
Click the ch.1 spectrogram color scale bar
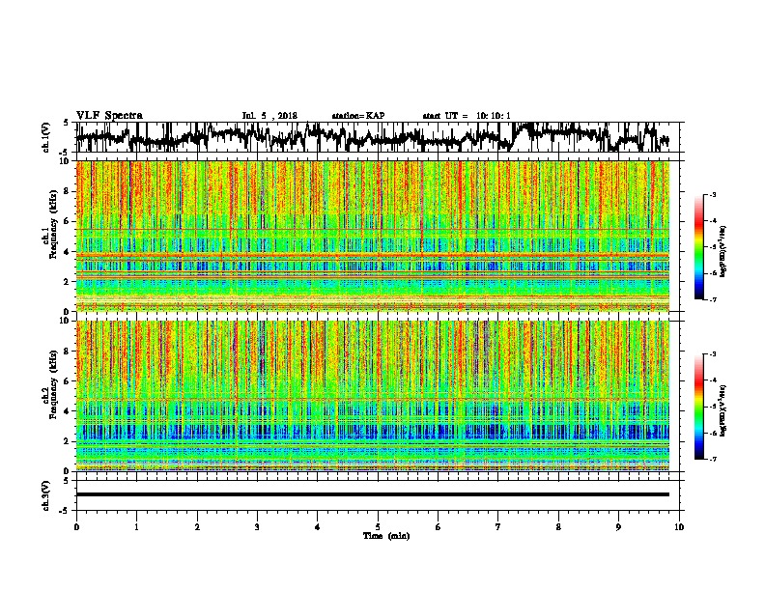click(698, 247)
